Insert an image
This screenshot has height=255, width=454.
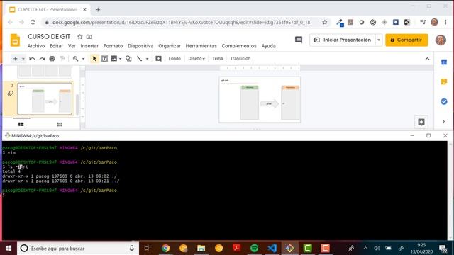(114, 59)
